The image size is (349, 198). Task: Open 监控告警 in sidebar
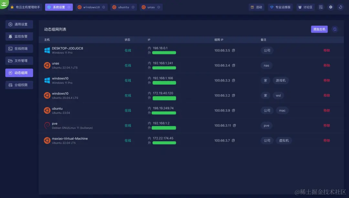click(19, 36)
